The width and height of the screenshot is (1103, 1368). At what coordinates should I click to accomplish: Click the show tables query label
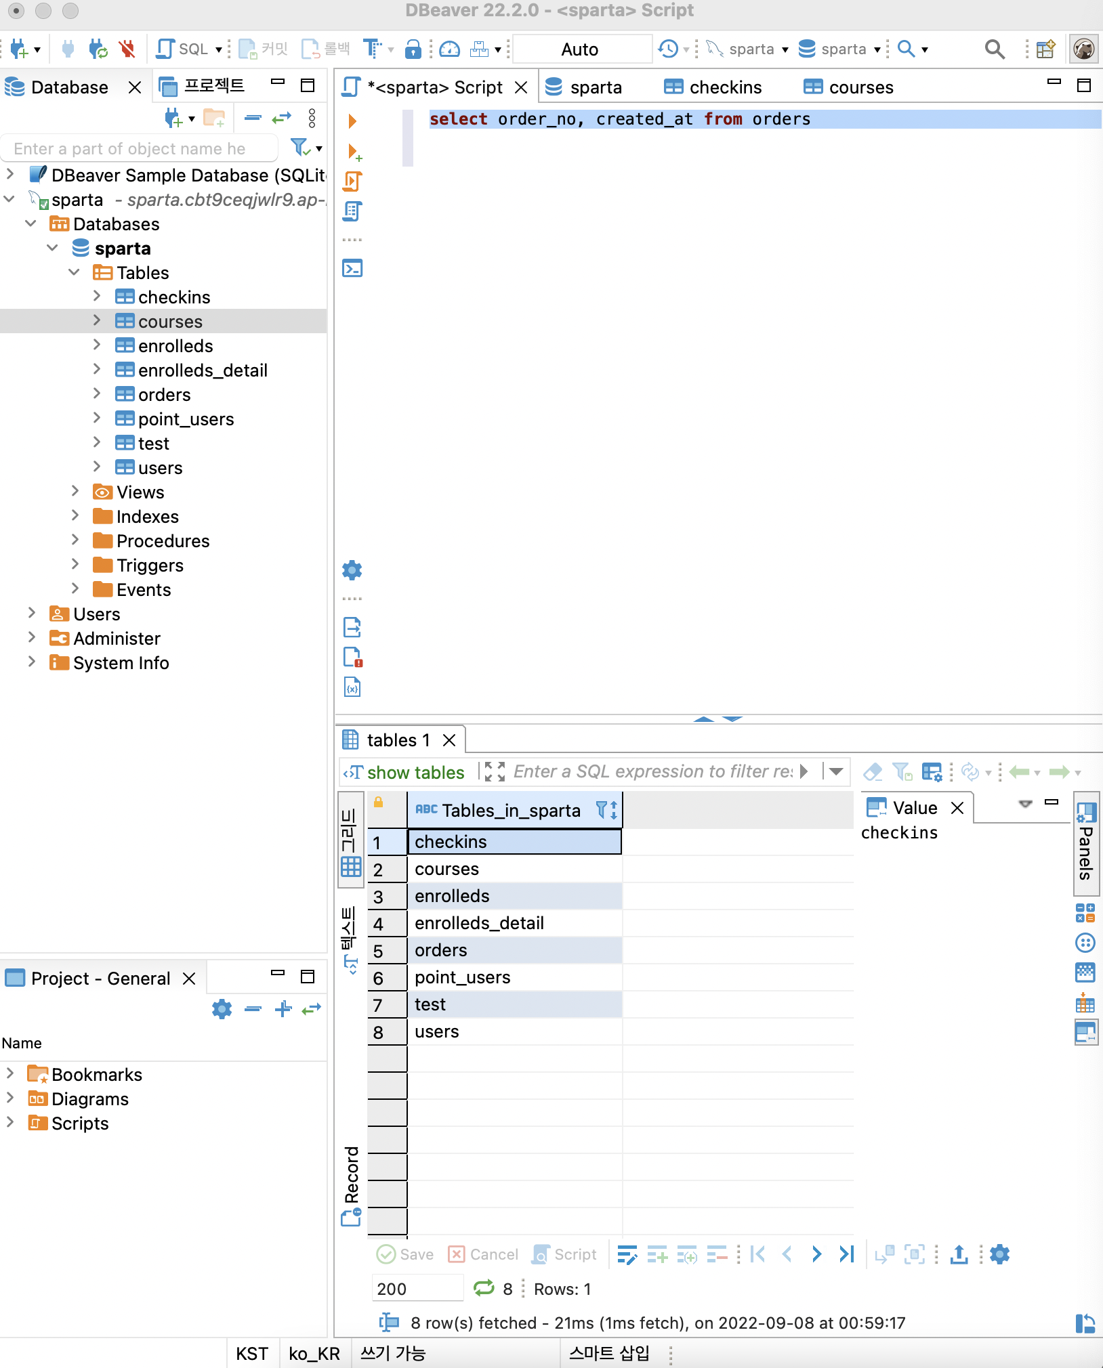pos(416,772)
